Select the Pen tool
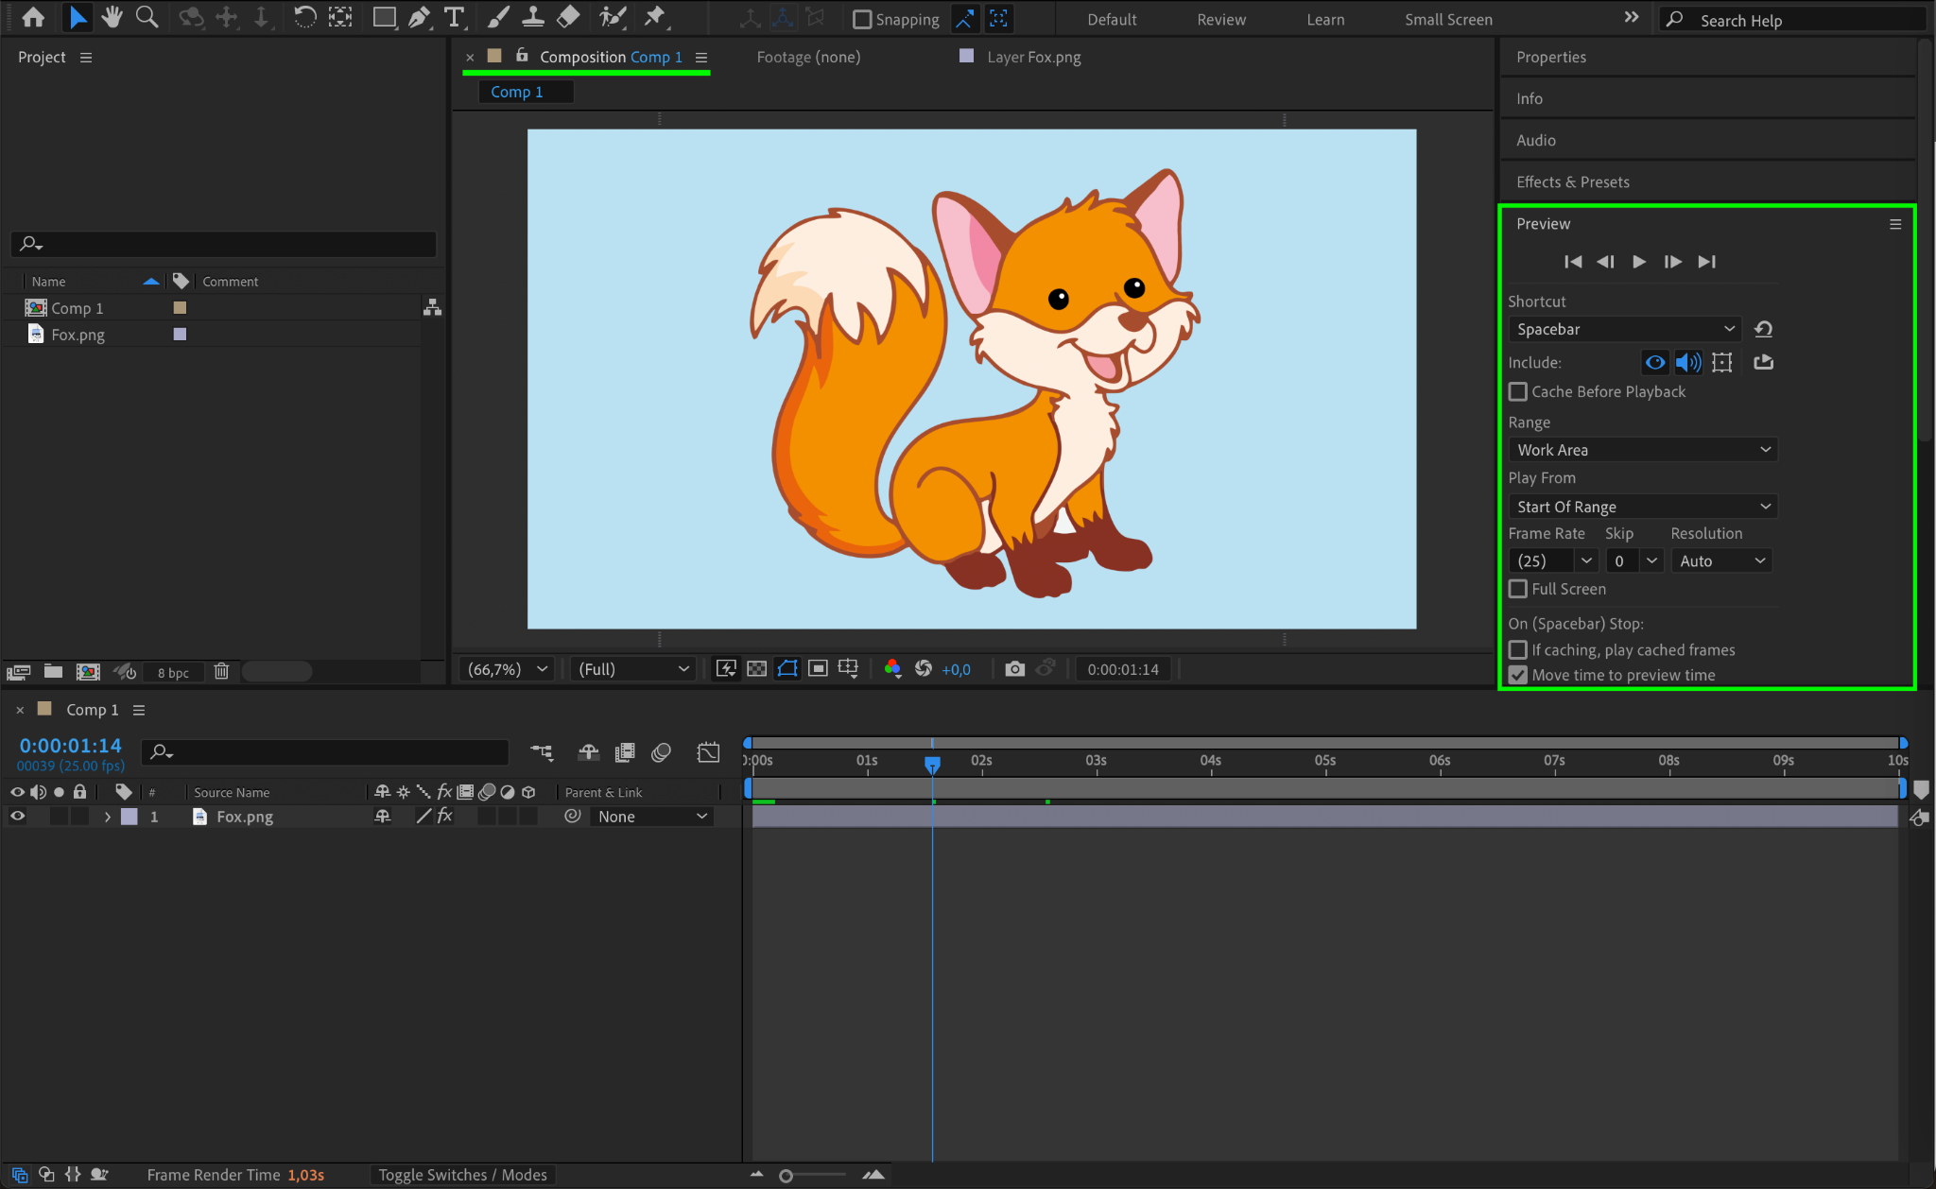The height and width of the screenshot is (1189, 1936). [419, 17]
